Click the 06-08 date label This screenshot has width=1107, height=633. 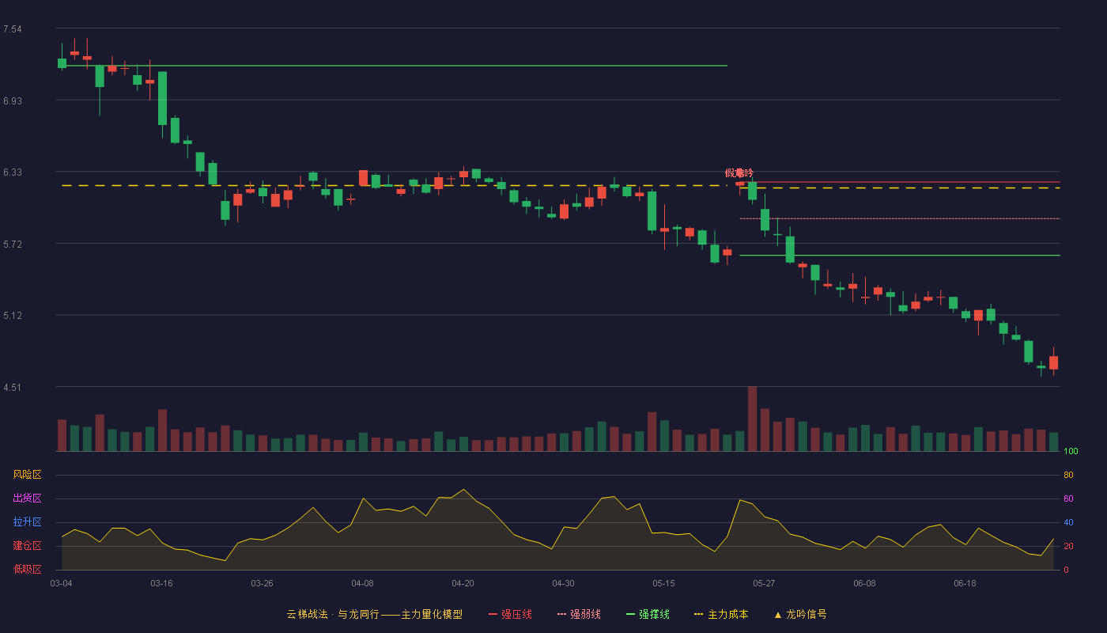864,583
